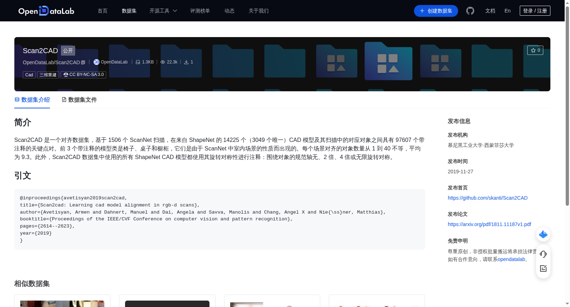Open the second similar dataset thumbnail
Screen dimensions: 570x307
point(167,303)
